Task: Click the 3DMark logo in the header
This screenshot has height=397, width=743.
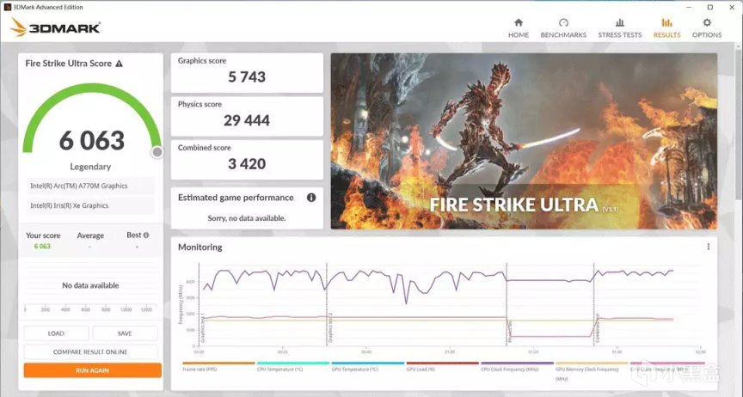Action: (x=55, y=27)
